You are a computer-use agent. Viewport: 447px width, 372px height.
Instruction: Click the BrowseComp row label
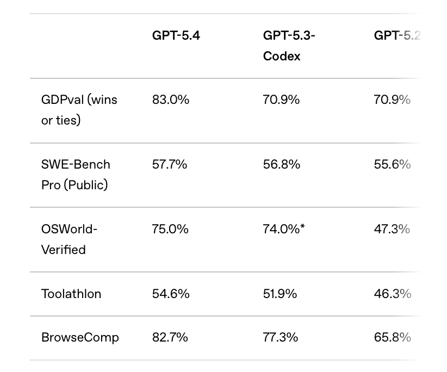point(80,337)
